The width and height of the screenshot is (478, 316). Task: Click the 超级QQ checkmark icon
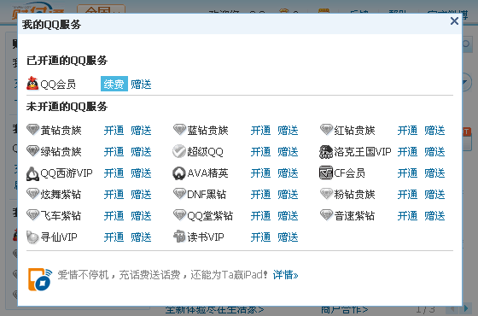tap(179, 151)
